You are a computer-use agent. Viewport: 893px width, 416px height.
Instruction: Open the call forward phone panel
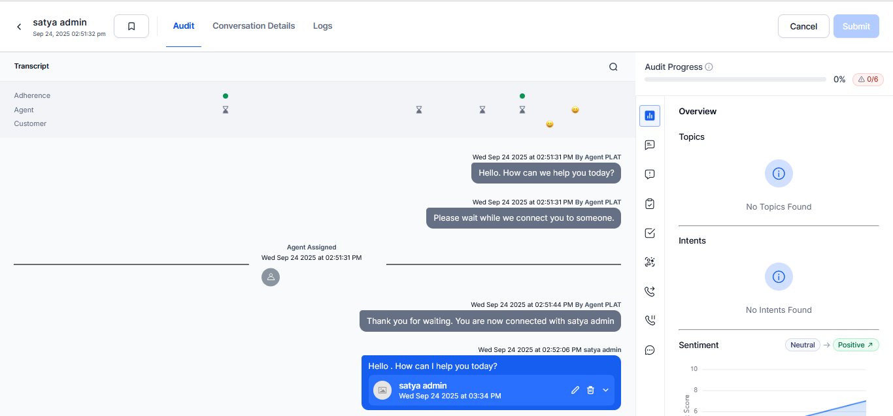650,291
